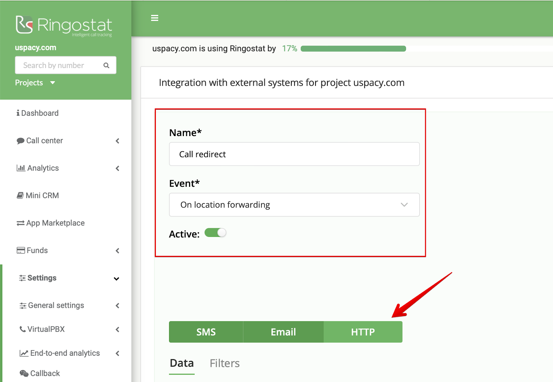
Task: Click the VirtualPBX phone icon
Action: 22,329
